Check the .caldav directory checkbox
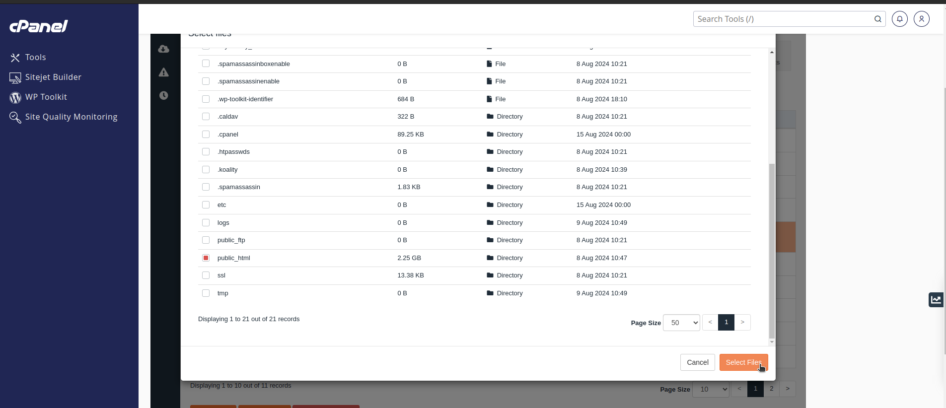This screenshot has width=946, height=408. [206, 116]
